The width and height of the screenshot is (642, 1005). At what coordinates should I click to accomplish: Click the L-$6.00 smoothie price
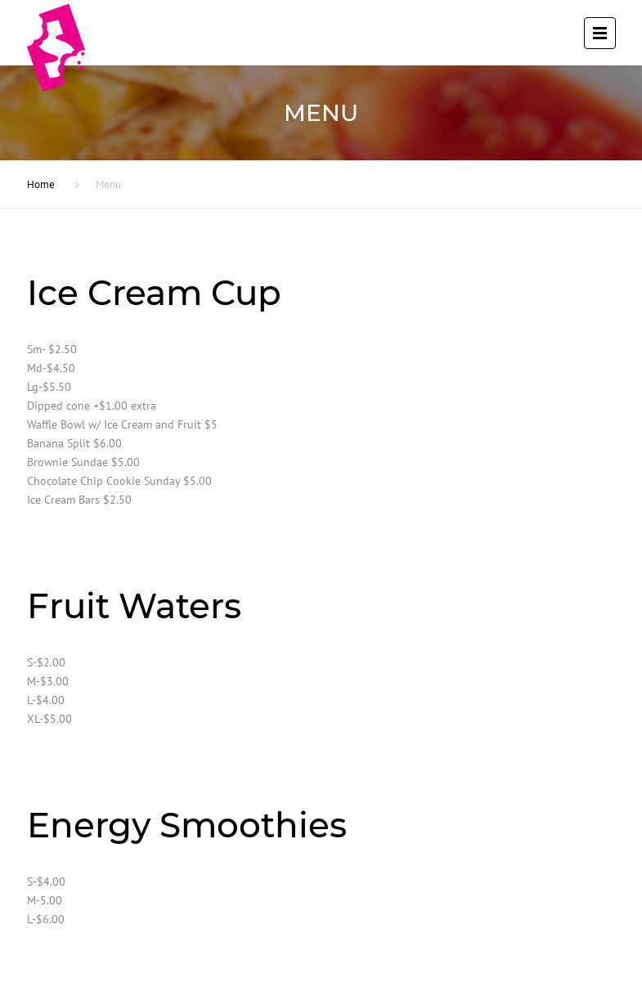coord(46,919)
